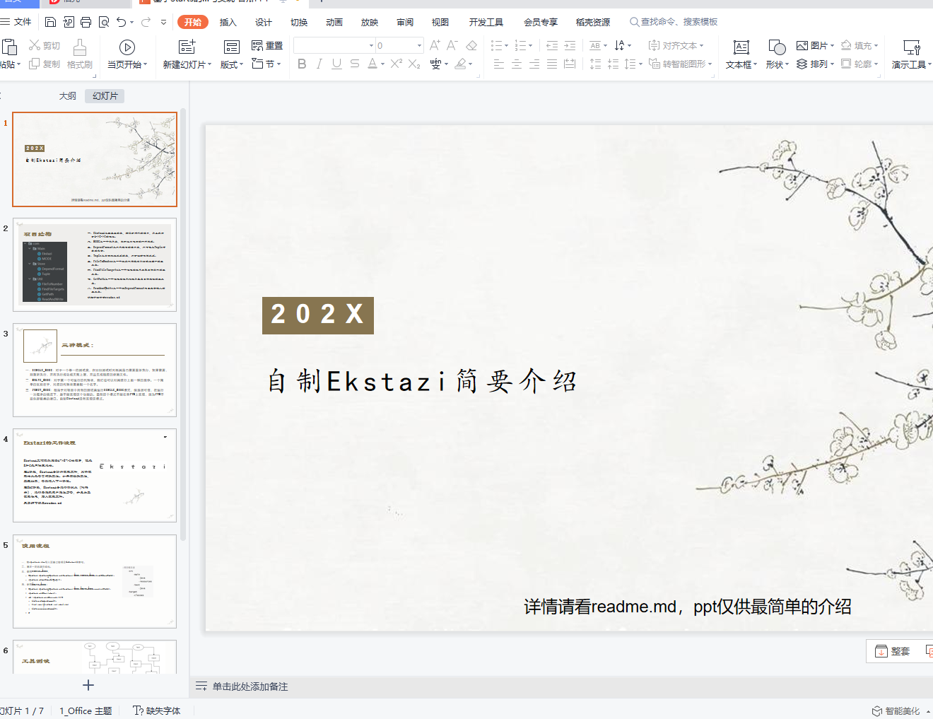Insert a Text Box (文本框)
The image size is (933, 719).
click(x=741, y=54)
